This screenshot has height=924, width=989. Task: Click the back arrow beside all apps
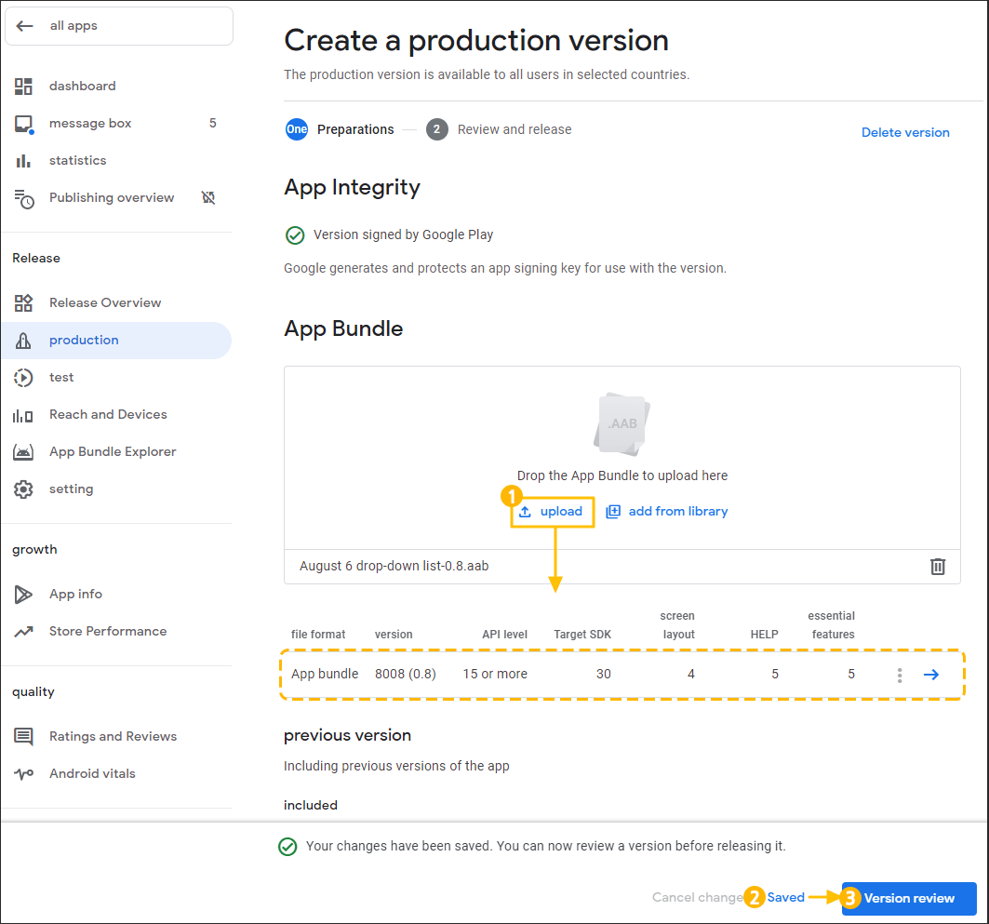(25, 26)
